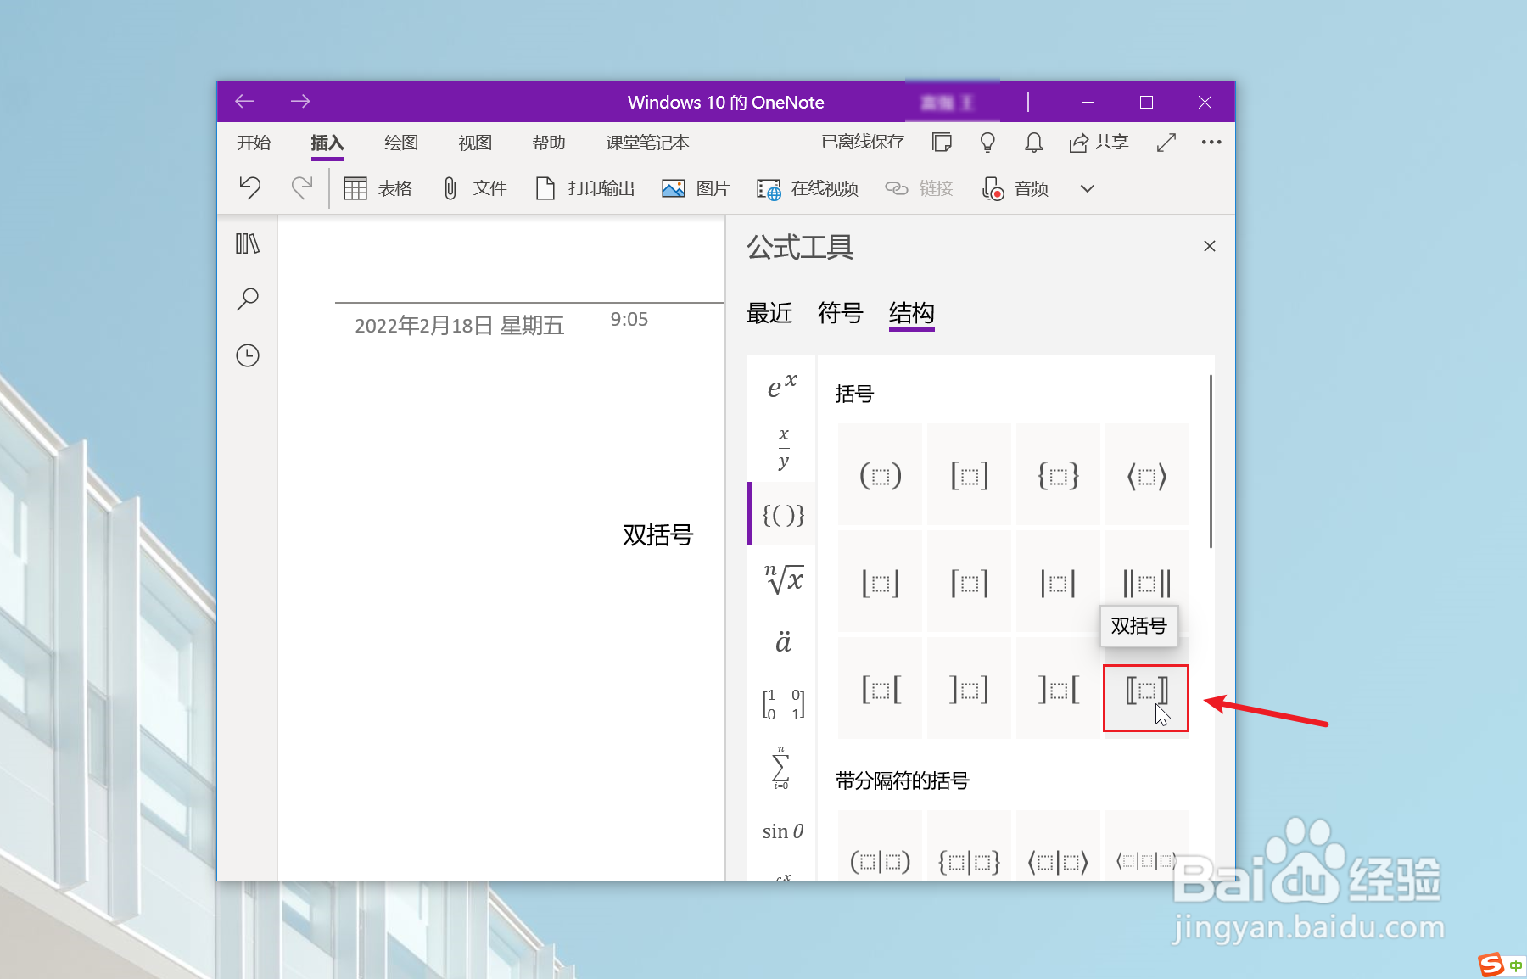1527x979 pixels.
Task: Expand more insert options chevron
Action: (x=1088, y=188)
